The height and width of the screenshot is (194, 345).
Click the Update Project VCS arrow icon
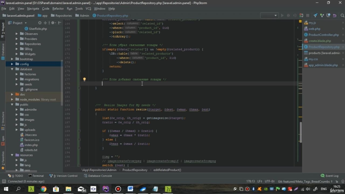[x=315, y=16]
